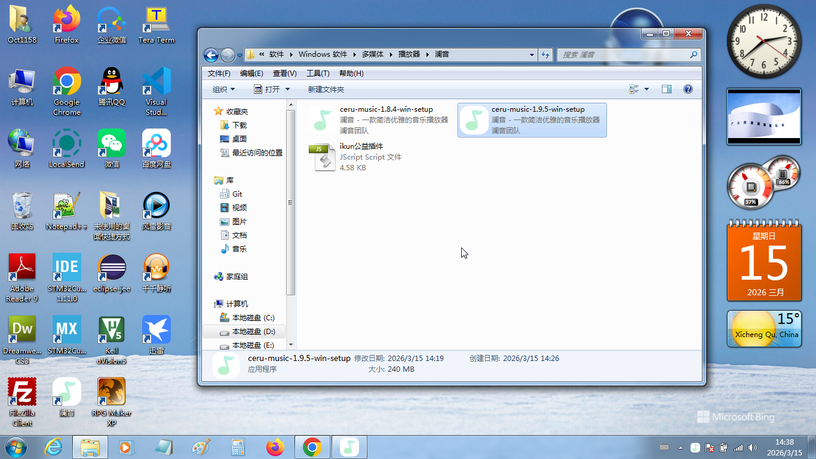Click the 新建文件夹 button
816x459 pixels.
click(x=326, y=89)
